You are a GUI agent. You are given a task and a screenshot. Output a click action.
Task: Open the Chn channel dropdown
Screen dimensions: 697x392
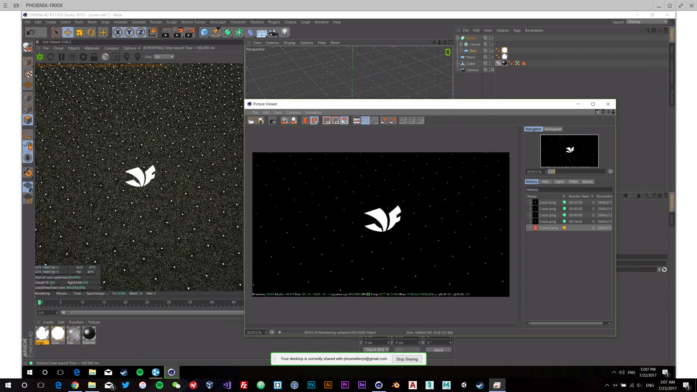click(x=164, y=57)
